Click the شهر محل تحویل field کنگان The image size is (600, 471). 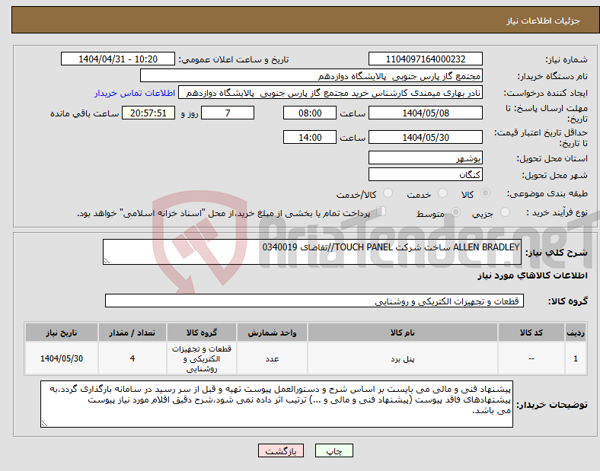[426, 174]
